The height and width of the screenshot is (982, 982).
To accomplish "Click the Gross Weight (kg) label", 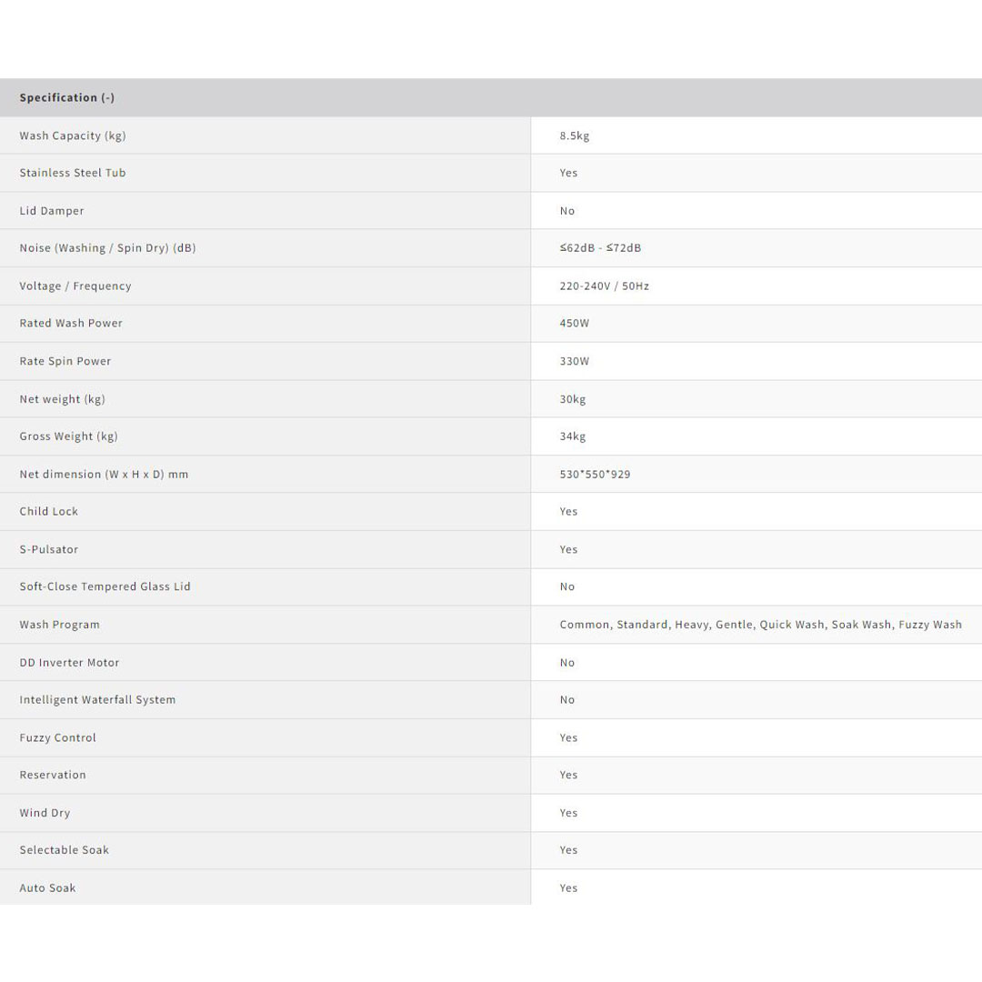I will coord(69,436).
